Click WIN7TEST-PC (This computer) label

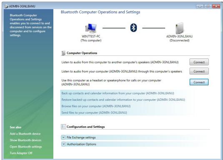point(91,38)
